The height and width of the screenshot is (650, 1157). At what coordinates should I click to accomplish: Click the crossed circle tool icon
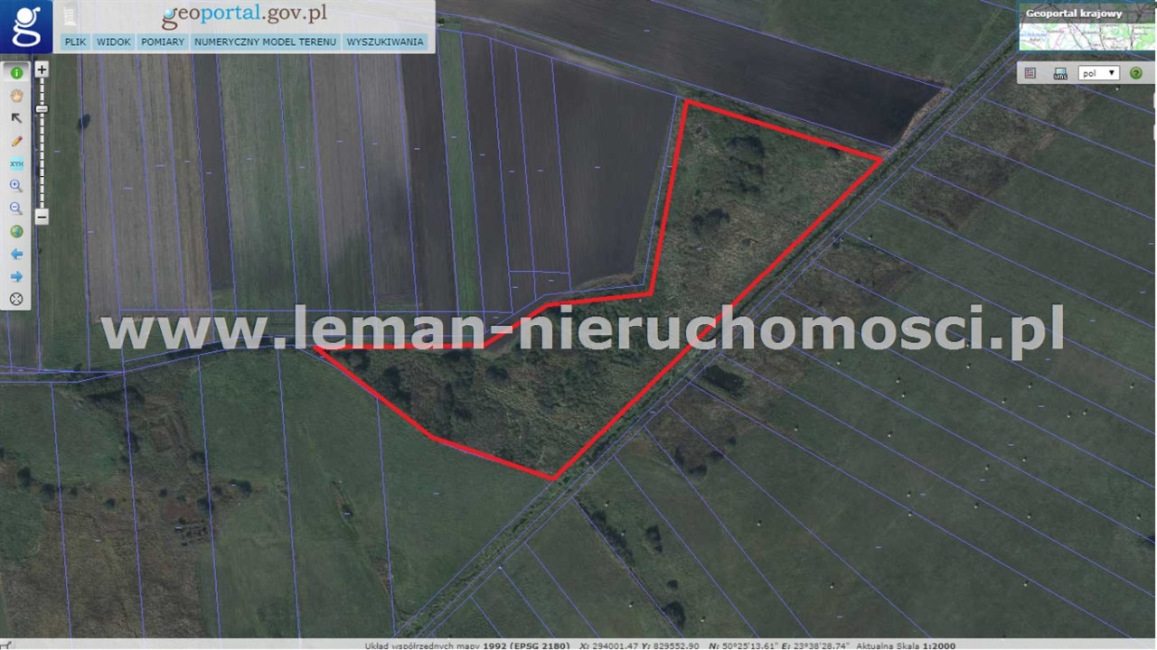[x=16, y=299]
